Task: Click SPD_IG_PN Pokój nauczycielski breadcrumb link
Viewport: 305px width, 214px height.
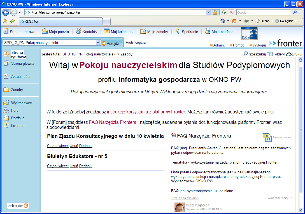Action: click(89, 54)
